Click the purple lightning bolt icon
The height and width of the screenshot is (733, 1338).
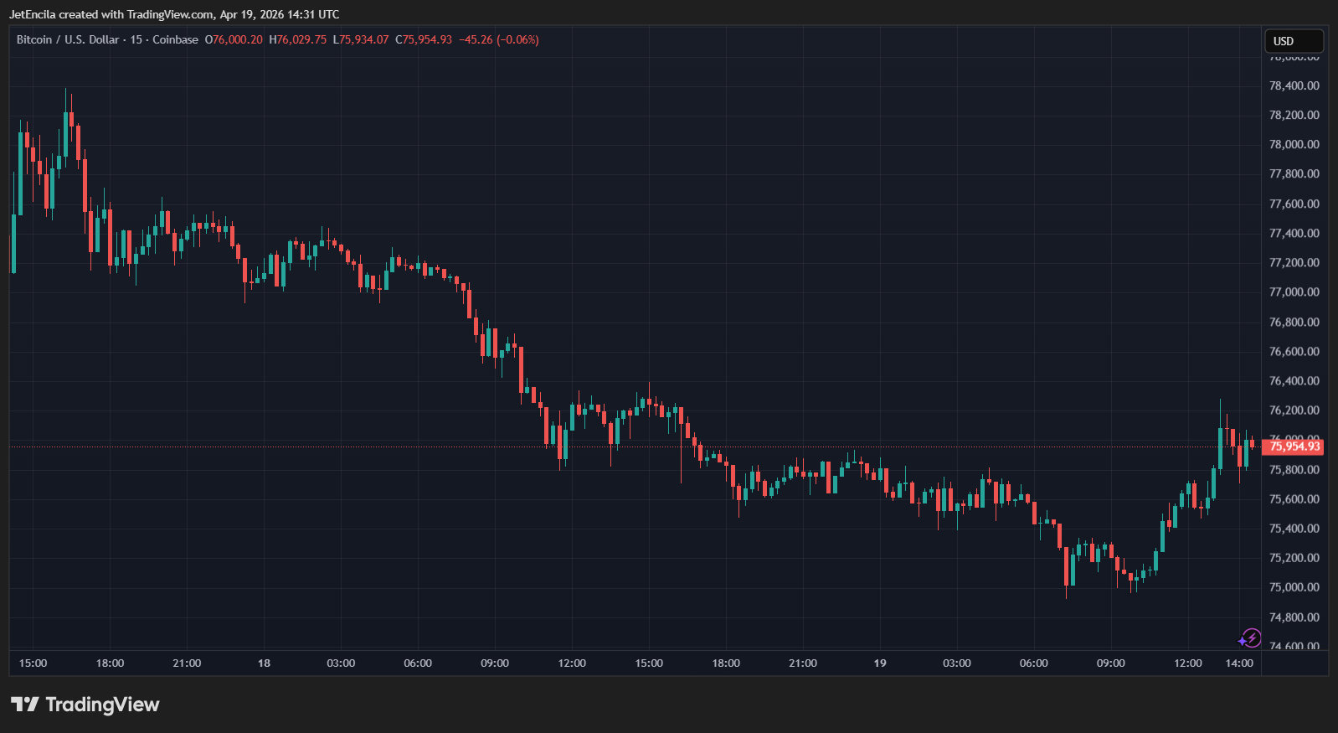[1250, 638]
